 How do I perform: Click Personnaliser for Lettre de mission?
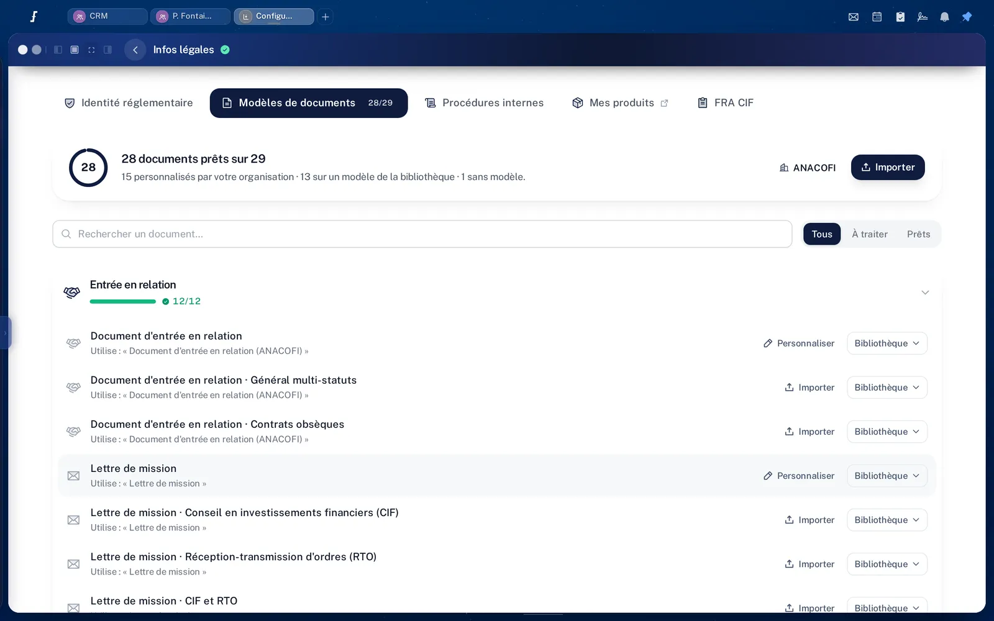pyautogui.click(x=799, y=476)
